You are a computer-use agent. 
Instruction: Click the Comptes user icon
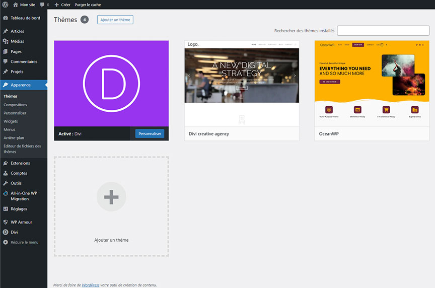[x=6, y=173]
